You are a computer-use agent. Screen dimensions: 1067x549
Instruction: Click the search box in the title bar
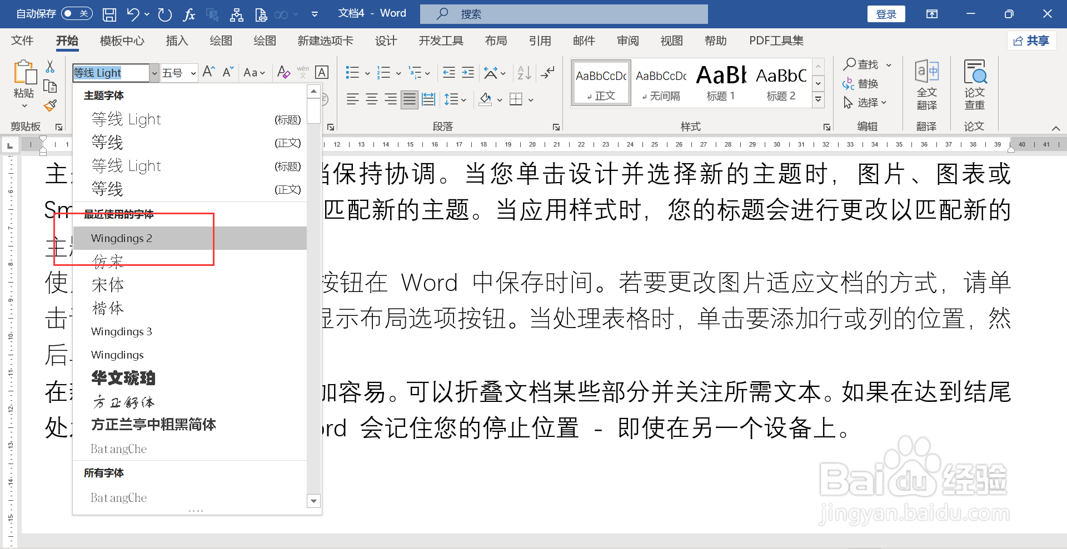564,14
